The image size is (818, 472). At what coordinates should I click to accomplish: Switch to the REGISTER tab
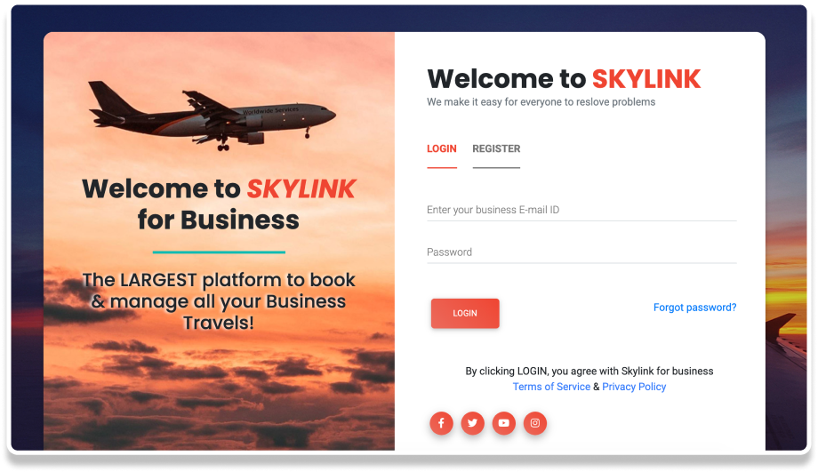coord(496,148)
